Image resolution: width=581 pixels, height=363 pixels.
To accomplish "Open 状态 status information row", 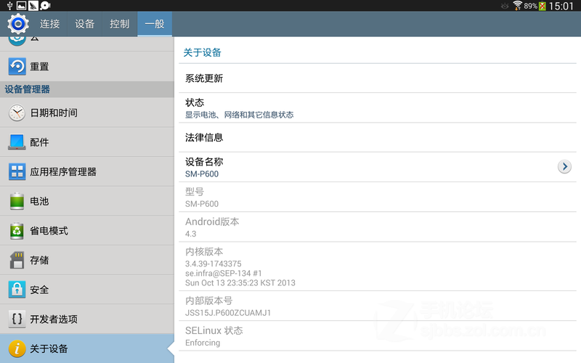I will tap(377, 107).
